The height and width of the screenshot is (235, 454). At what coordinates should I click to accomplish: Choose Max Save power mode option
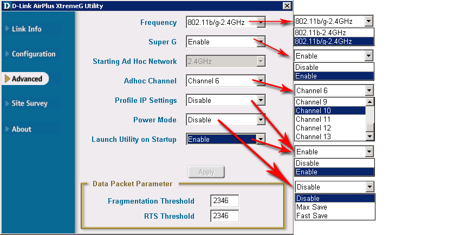tap(335, 207)
